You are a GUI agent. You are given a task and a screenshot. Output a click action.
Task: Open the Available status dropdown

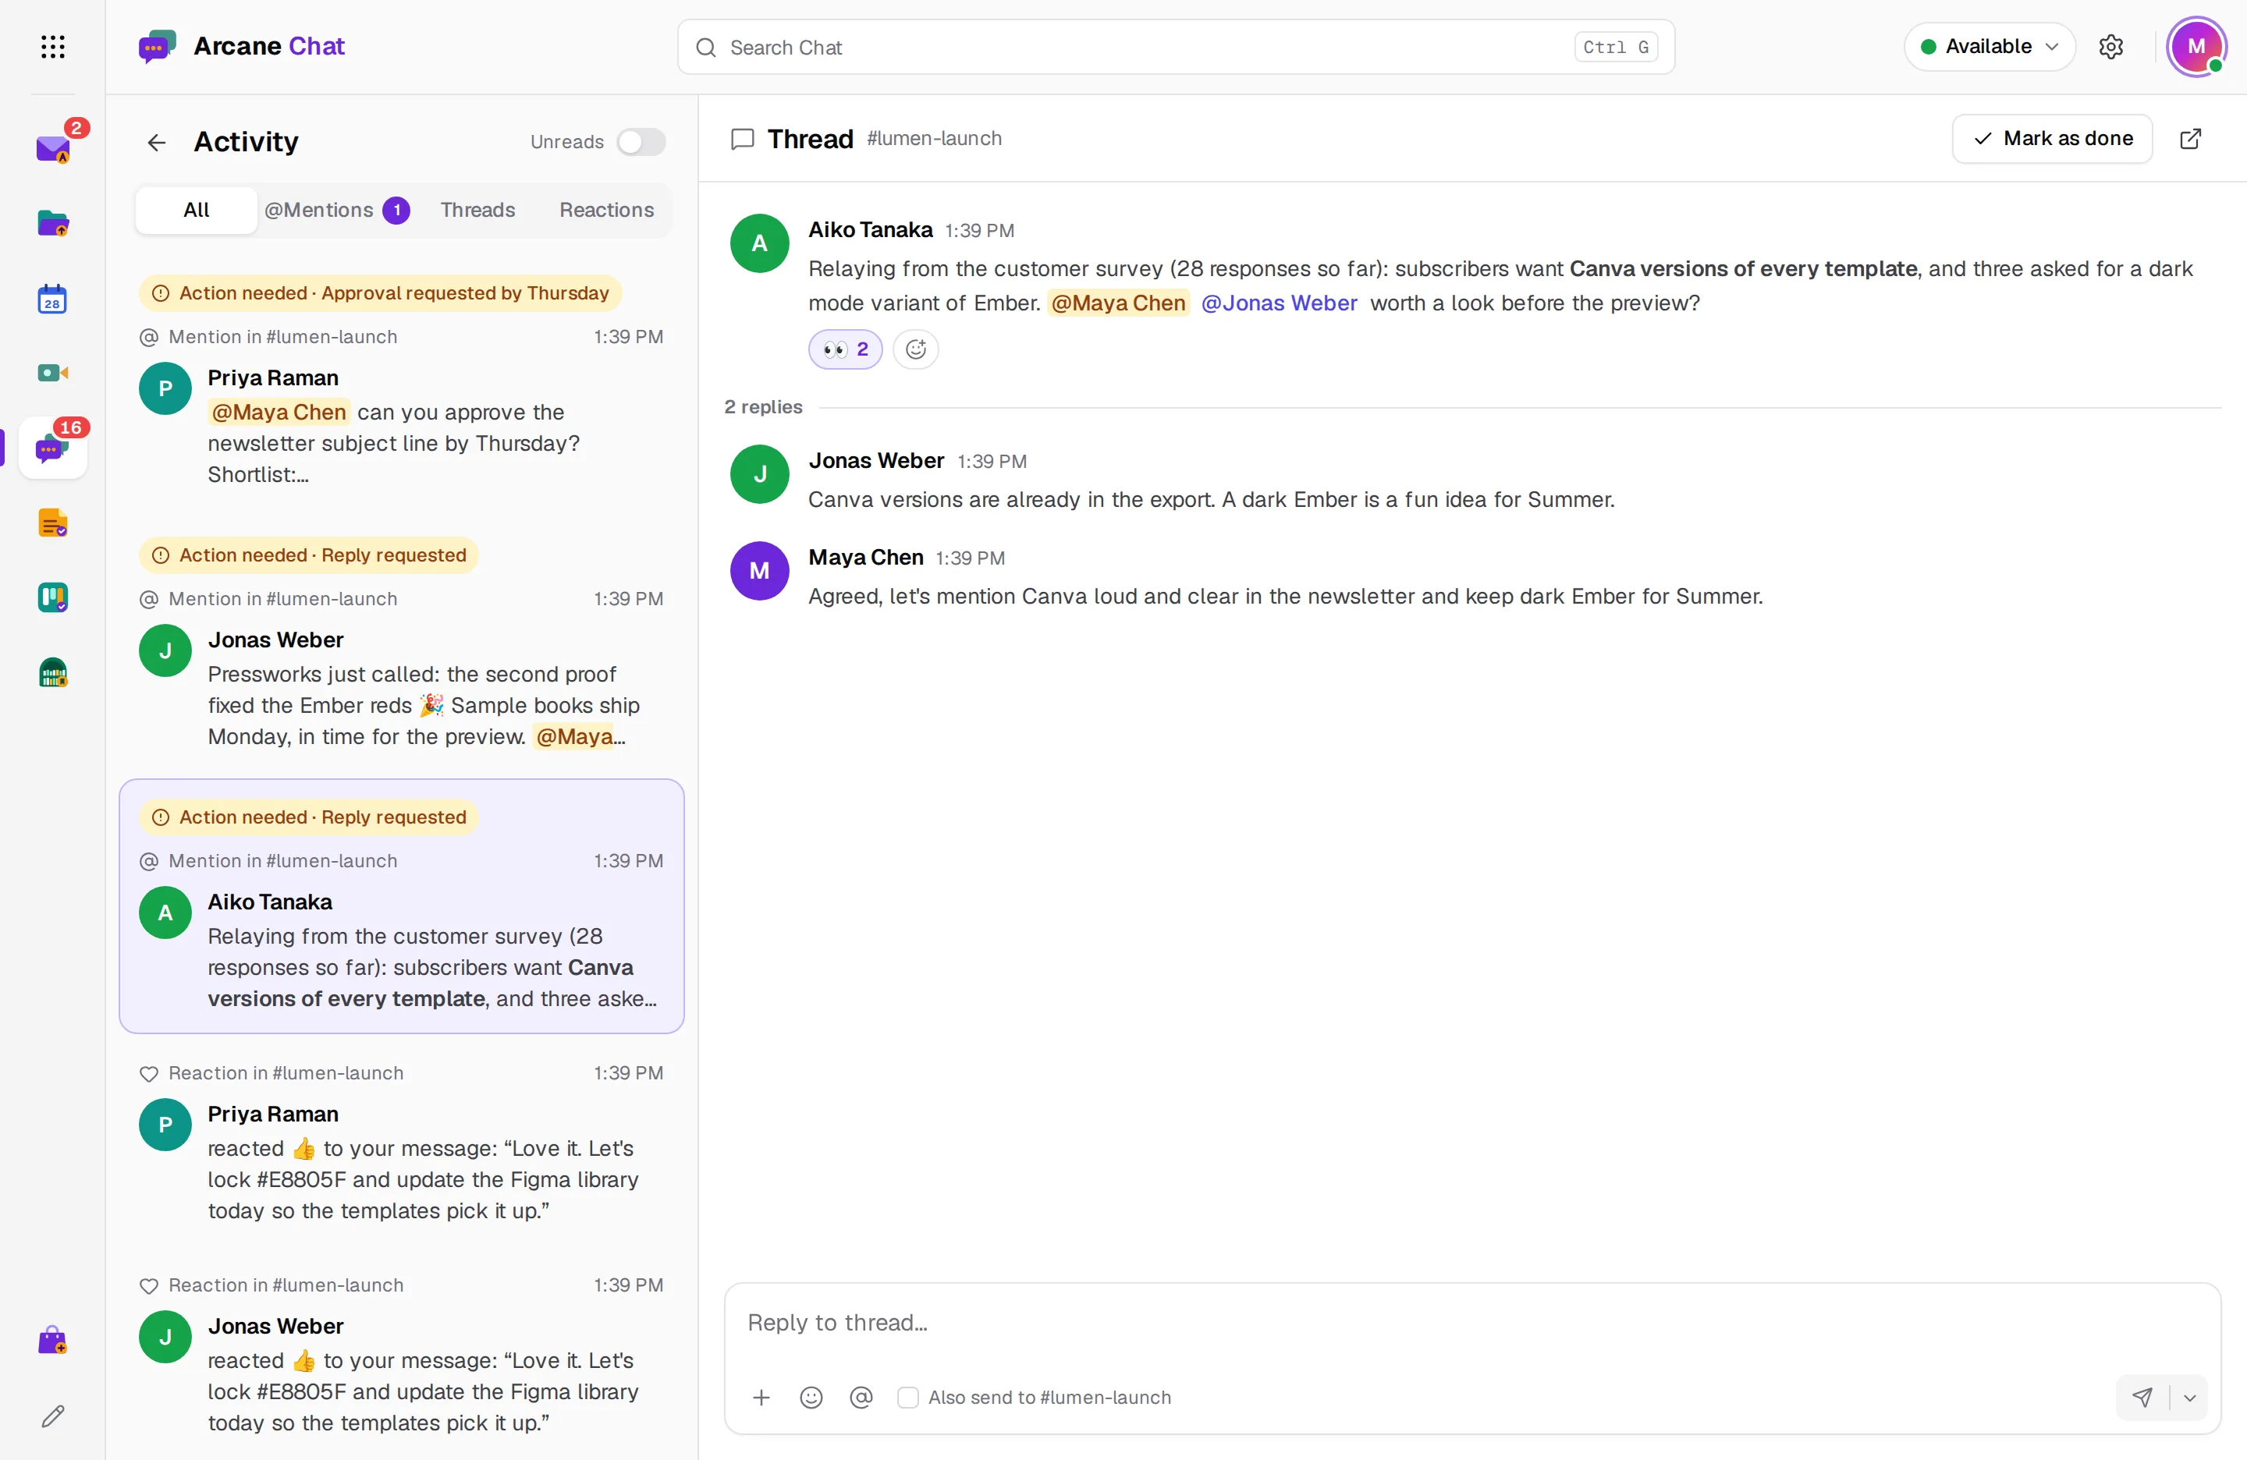[x=1990, y=46]
